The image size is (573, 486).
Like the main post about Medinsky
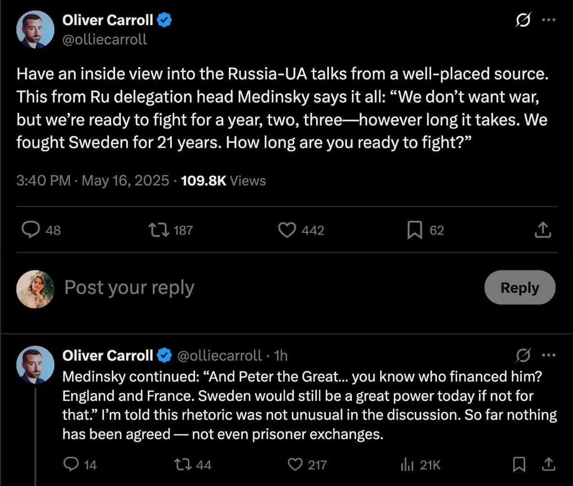287,230
